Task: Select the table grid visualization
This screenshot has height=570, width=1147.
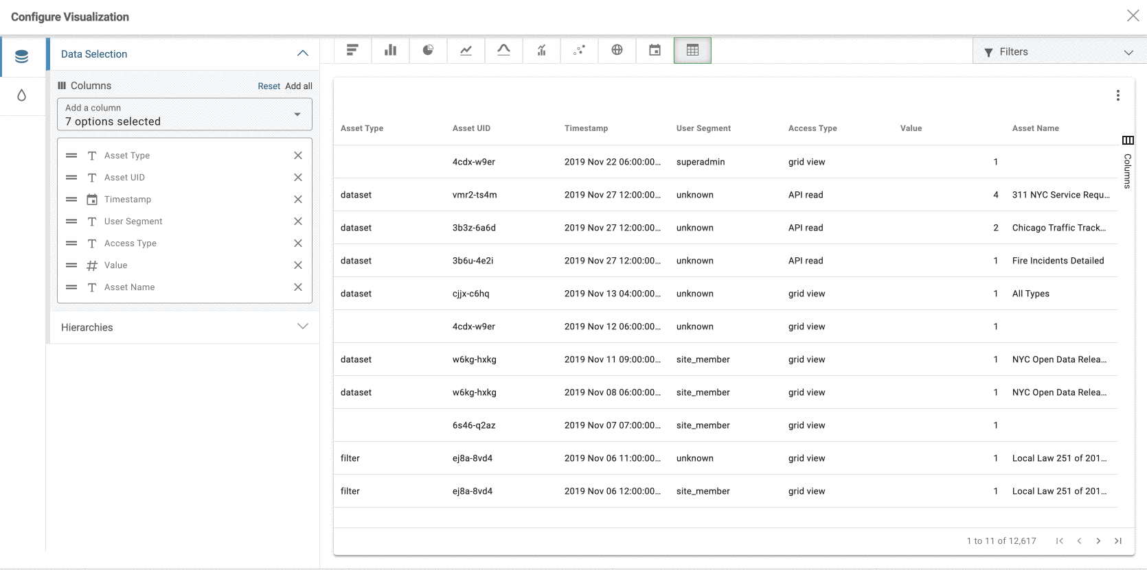Action: tap(692, 50)
